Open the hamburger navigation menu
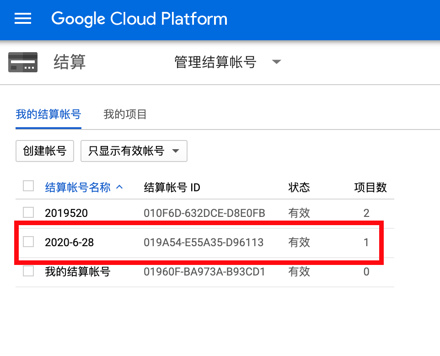The width and height of the screenshot is (440, 356). tap(23, 18)
